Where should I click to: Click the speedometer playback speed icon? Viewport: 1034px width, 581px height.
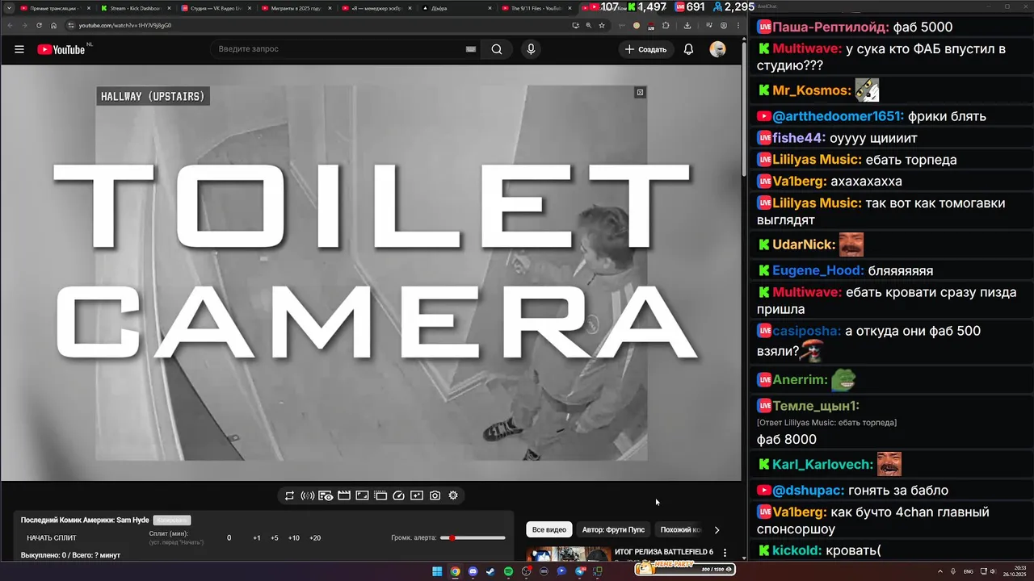click(x=398, y=495)
